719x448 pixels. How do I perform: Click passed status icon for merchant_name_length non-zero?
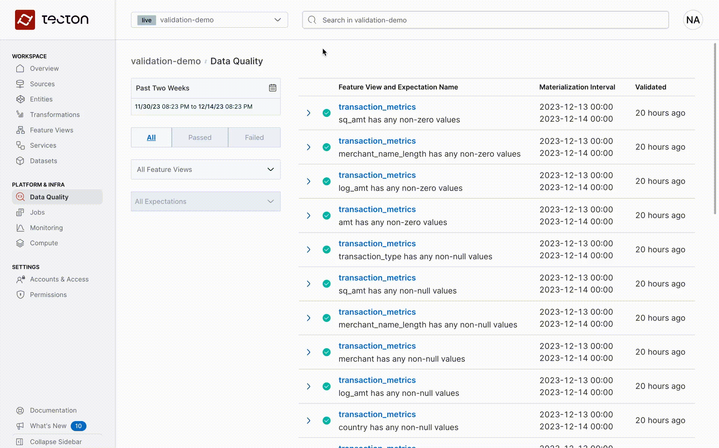(327, 147)
